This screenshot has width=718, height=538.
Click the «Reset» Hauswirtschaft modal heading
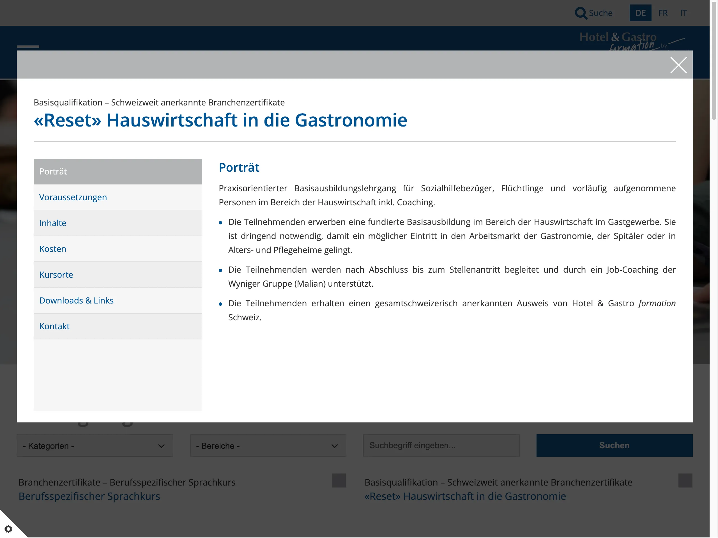pyautogui.click(x=220, y=120)
